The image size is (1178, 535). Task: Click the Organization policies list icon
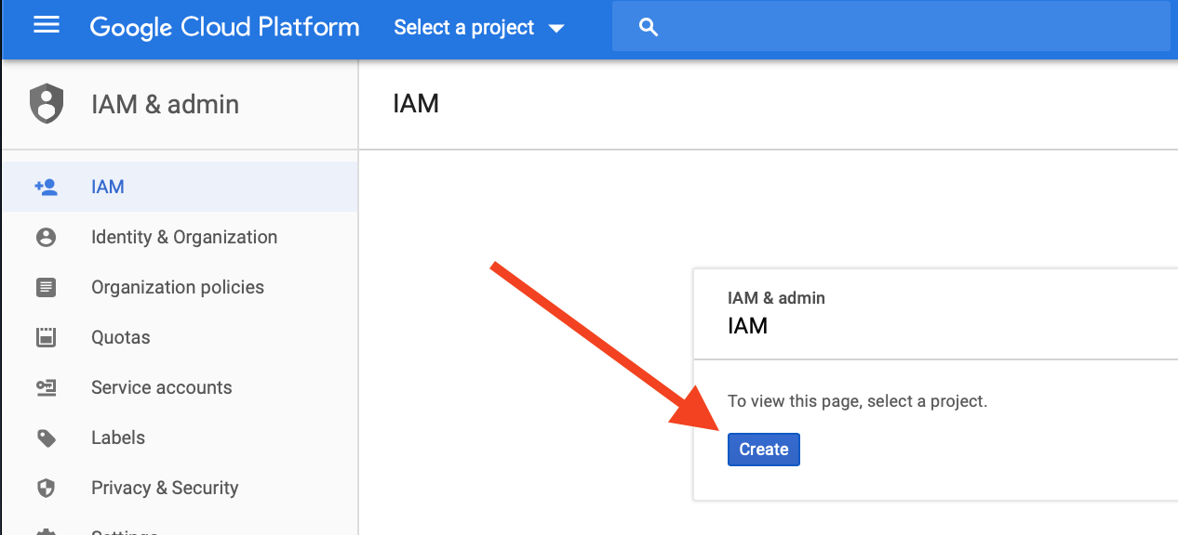46,287
